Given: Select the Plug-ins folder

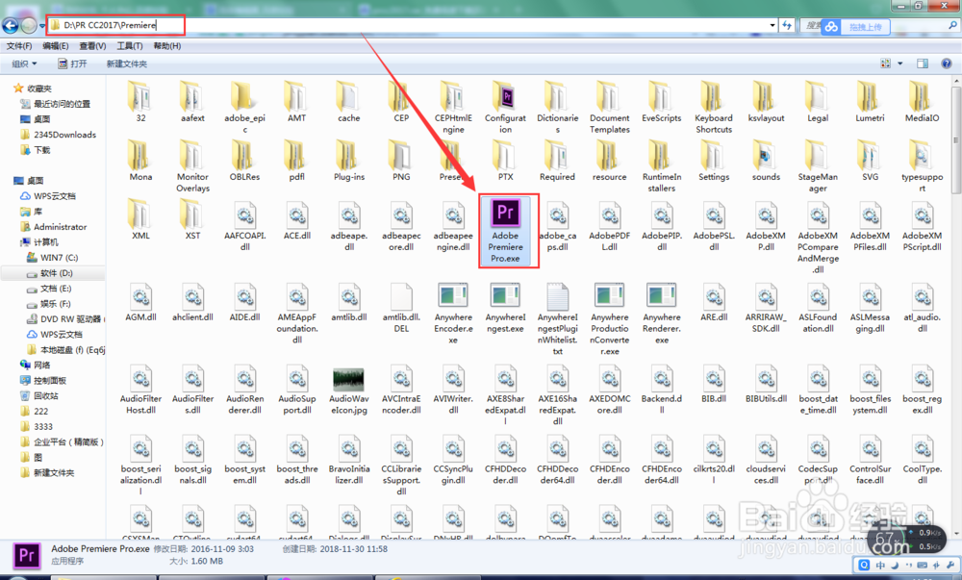Looking at the screenshot, I should [x=349, y=162].
